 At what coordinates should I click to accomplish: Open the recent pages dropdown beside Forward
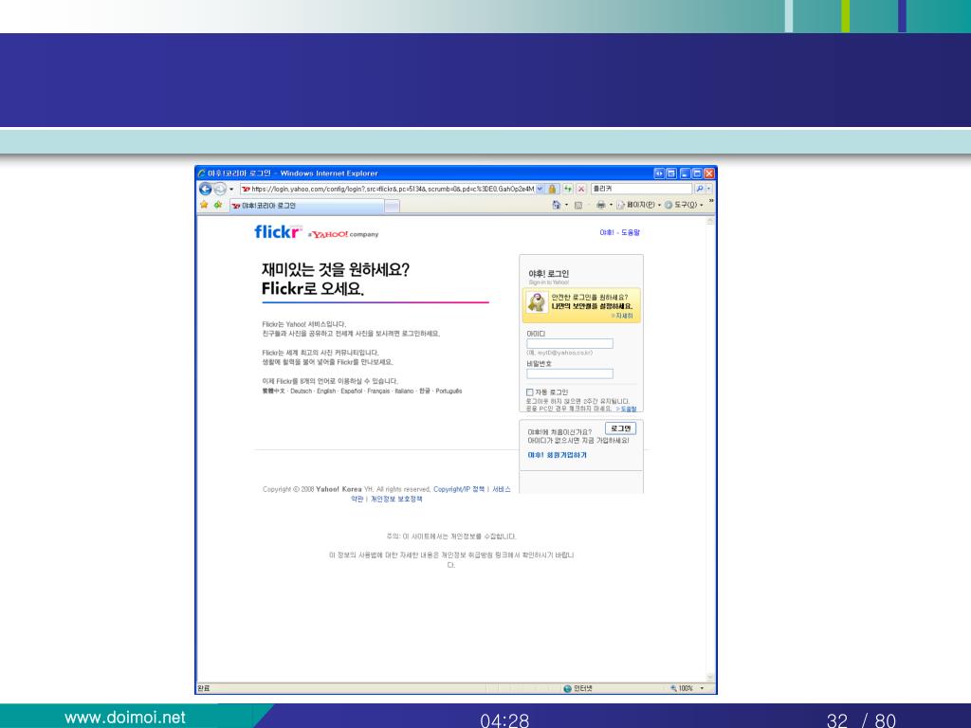click(x=231, y=189)
